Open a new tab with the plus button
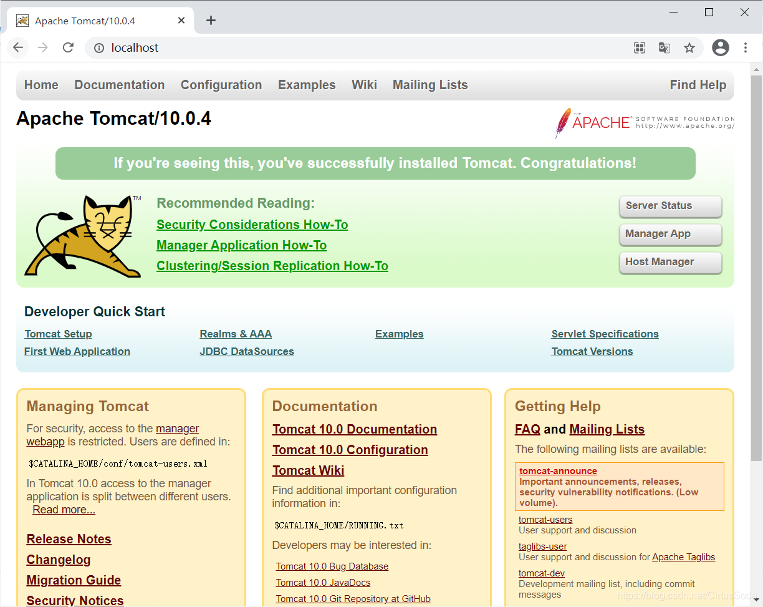763x607 pixels. [211, 21]
